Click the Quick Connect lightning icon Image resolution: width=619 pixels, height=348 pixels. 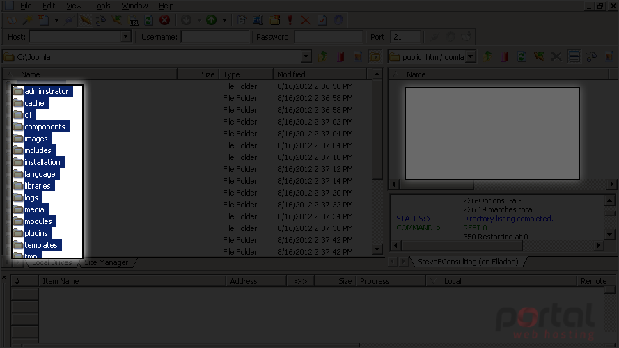point(85,20)
